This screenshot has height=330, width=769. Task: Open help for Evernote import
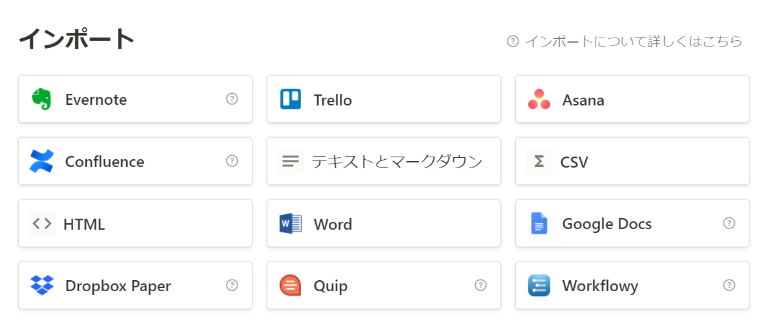tap(232, 99)
